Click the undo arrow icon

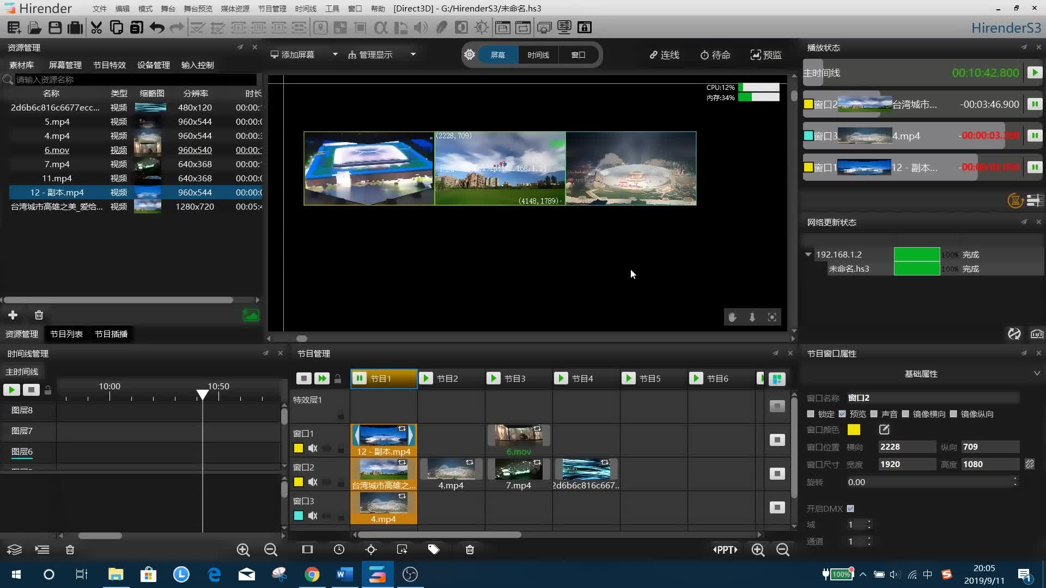tap(157, 27)
